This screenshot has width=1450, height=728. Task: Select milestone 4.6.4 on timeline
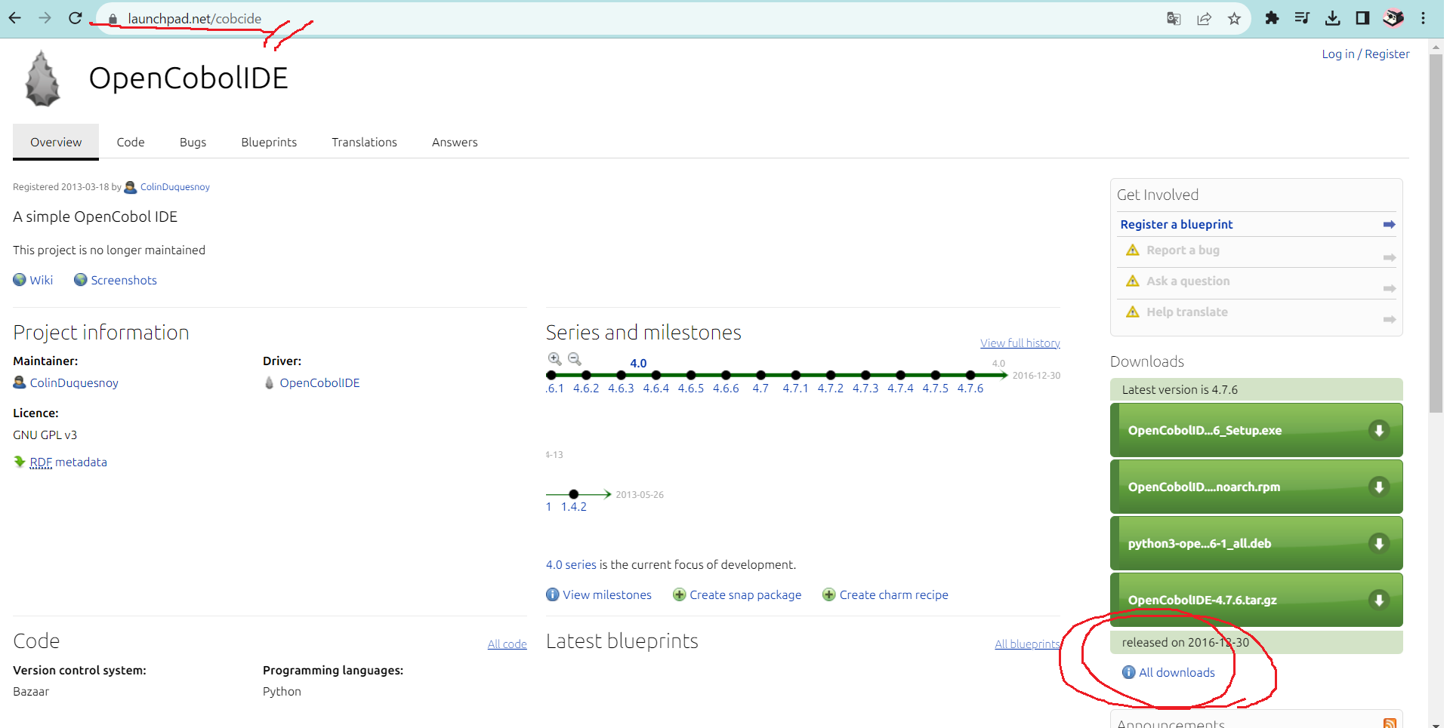coord(656,388)
